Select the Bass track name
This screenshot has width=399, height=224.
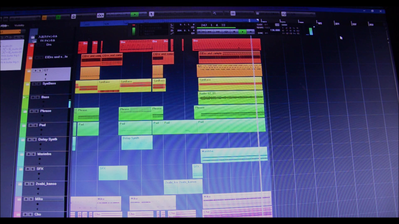(x=45, y=97)
